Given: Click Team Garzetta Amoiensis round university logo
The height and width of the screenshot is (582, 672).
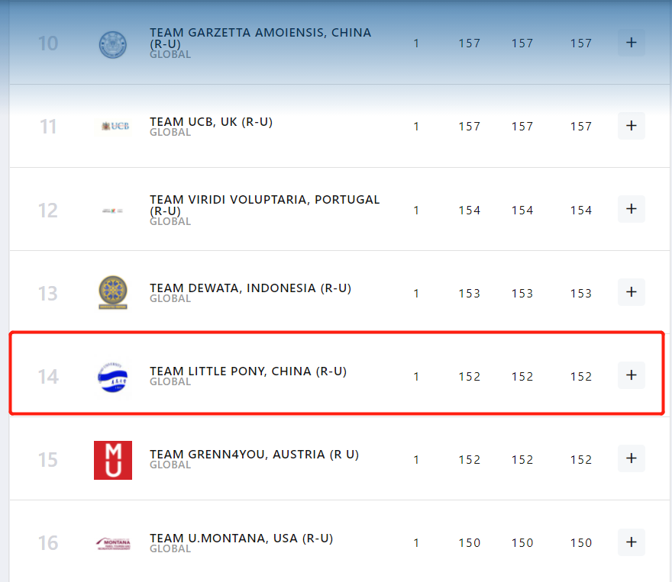Looking at the screenshot, I should 113,44.
